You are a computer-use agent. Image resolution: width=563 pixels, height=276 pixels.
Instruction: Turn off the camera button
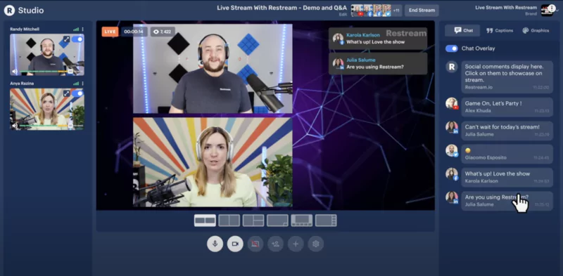(x=235, y=244)
